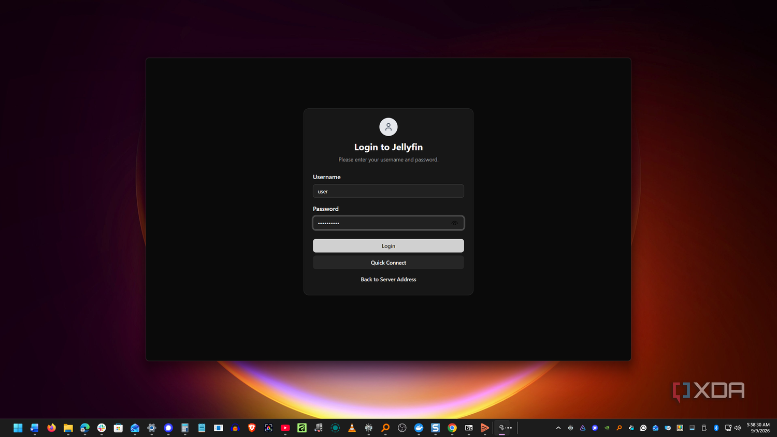Open volume controls in the system tray

tap(738, 428)
